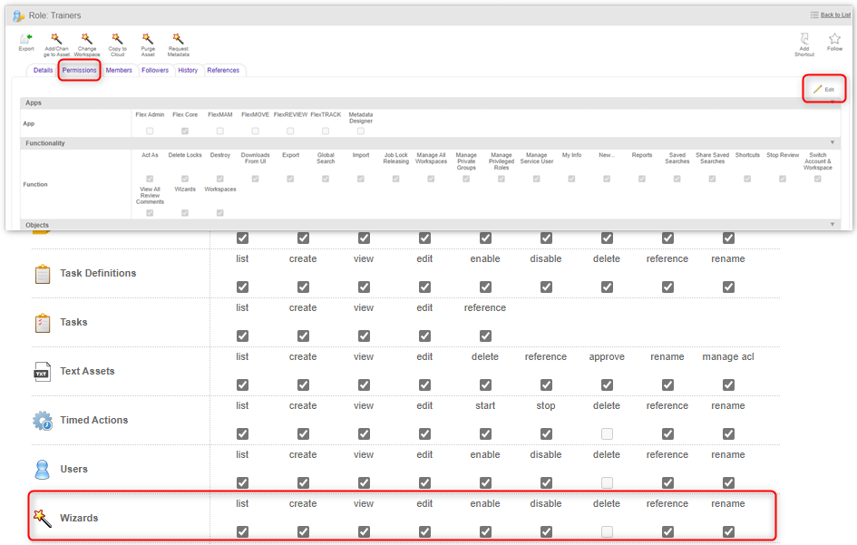Uncheck the Task Definitions enable permission

pyautogui.click(x=485, y=287)
